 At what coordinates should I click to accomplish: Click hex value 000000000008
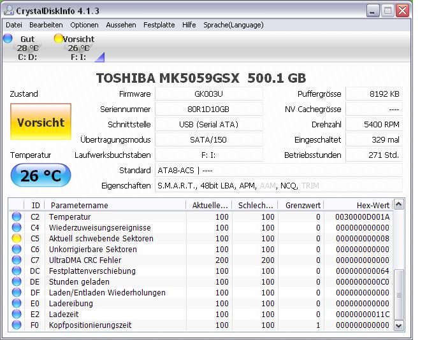pyautogui.click(x=362, y=239)
